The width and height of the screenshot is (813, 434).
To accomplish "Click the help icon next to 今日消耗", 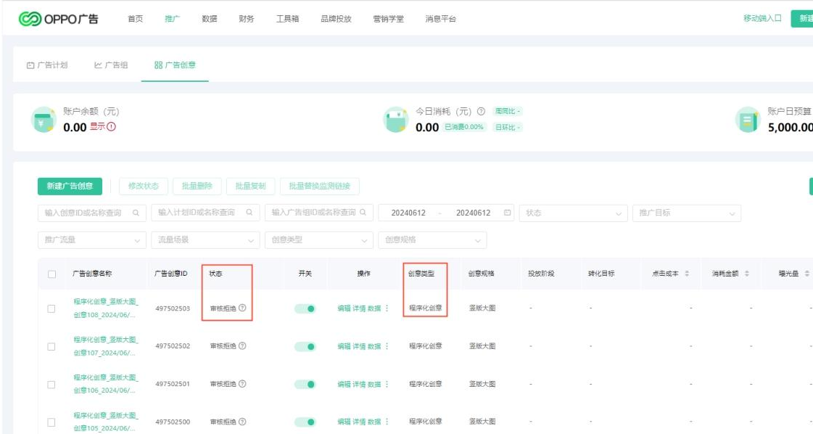I will 481,111.
